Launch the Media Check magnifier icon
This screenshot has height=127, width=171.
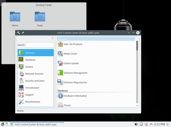pyautogui.click(x=60, y=54)
